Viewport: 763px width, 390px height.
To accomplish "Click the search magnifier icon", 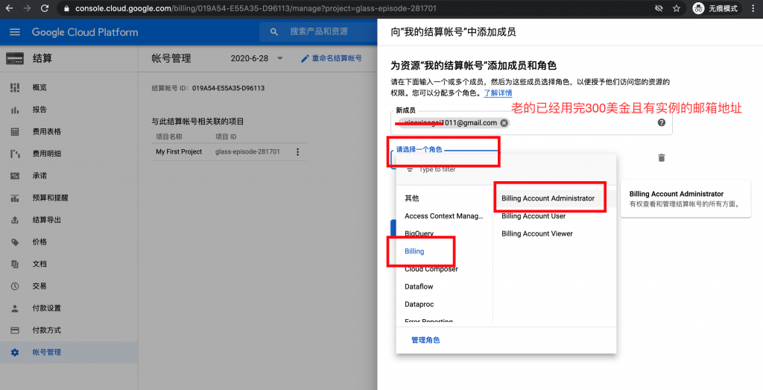I will [274, 31].
